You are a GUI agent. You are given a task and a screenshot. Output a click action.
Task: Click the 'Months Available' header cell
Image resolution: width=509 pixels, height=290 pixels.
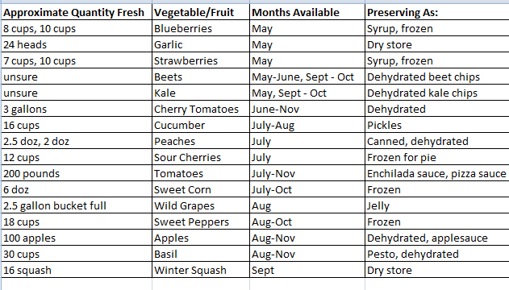pyautogui.click(x=307, y=12)
